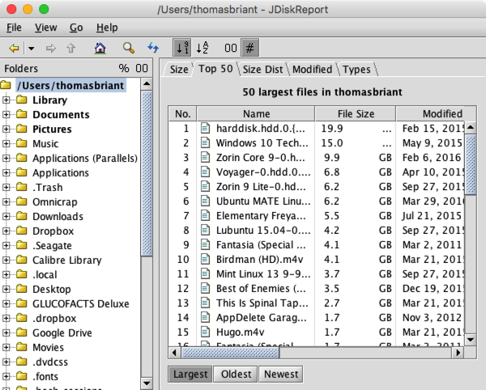
Task: Select the .Trash folder
Action: tap(48, 187)
